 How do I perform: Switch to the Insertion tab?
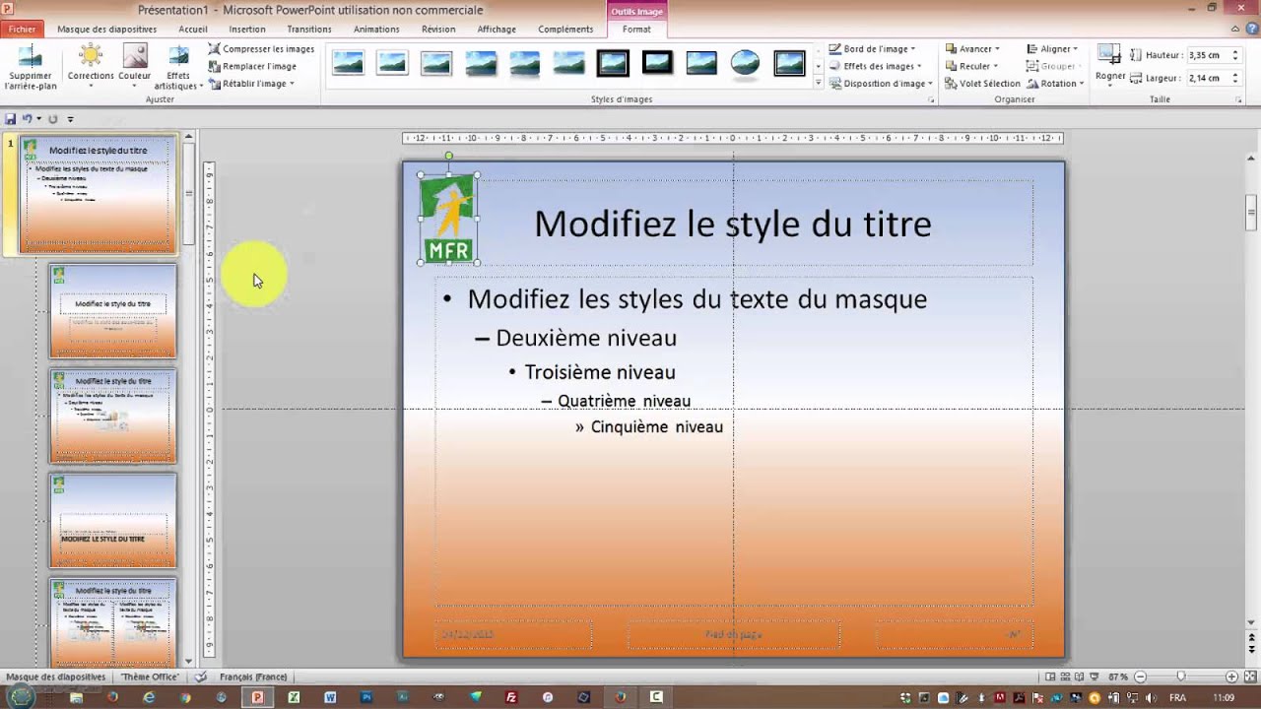(x=247, y=30)
